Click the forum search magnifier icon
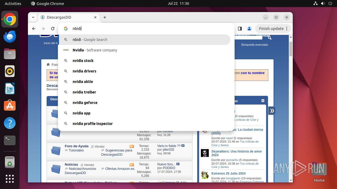Screen dimensions: 337x189 point(269,38)
